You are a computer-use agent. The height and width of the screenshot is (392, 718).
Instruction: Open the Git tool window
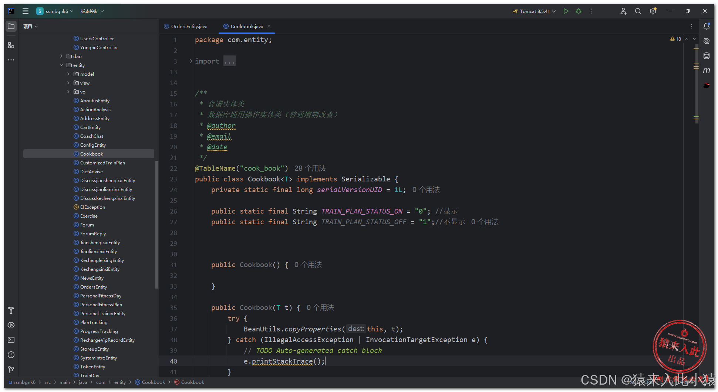pos(11,369)
